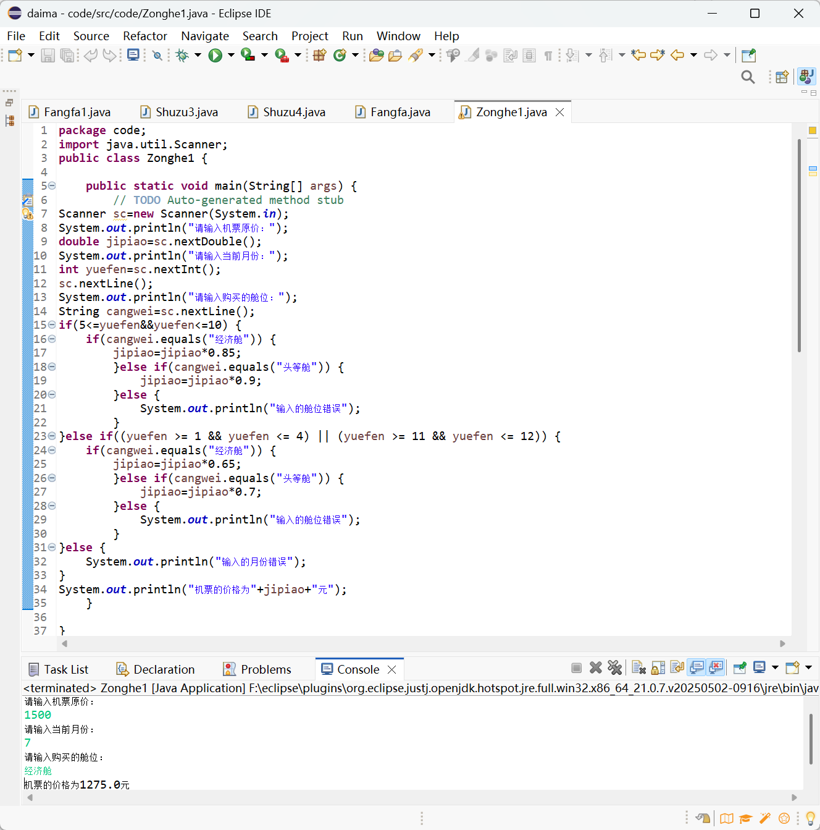
Task: Click the Save icon in toolbar
Action: coord(48,56)
